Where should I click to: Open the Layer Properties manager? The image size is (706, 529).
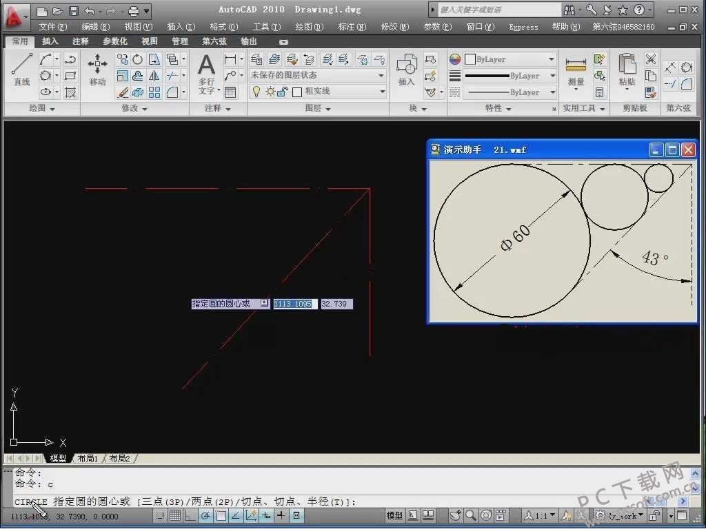pos(256,59)
